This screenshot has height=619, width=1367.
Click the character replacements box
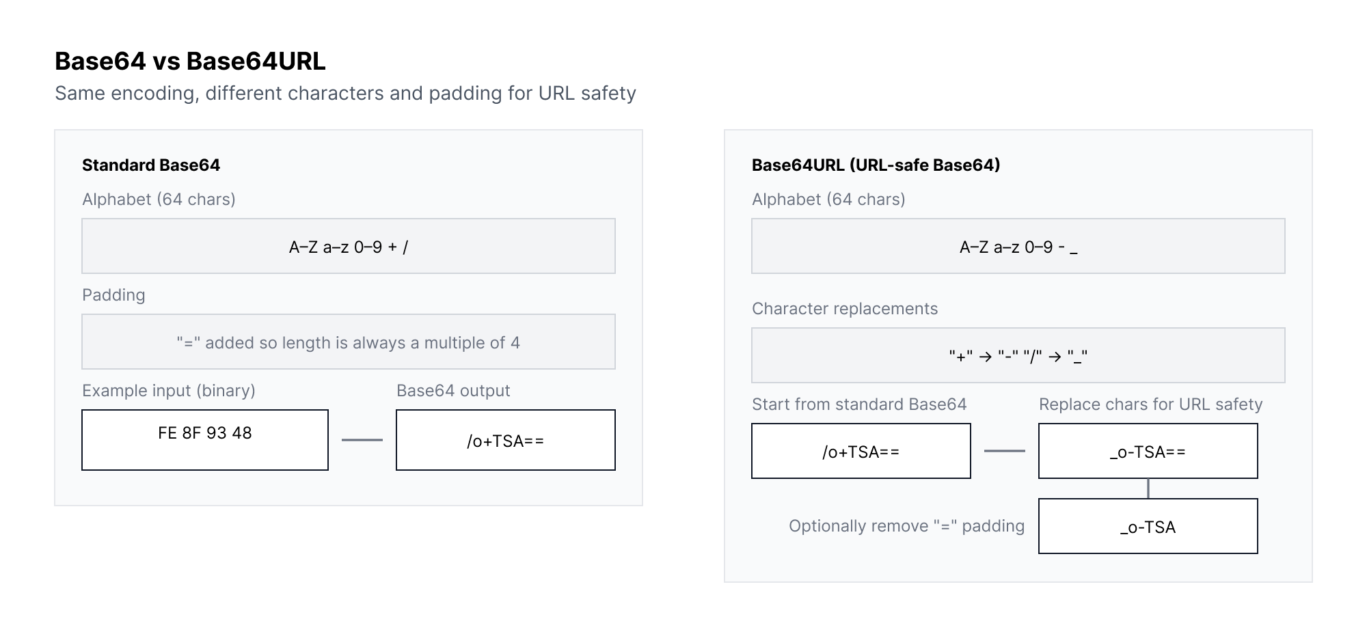click(1018, 356)
